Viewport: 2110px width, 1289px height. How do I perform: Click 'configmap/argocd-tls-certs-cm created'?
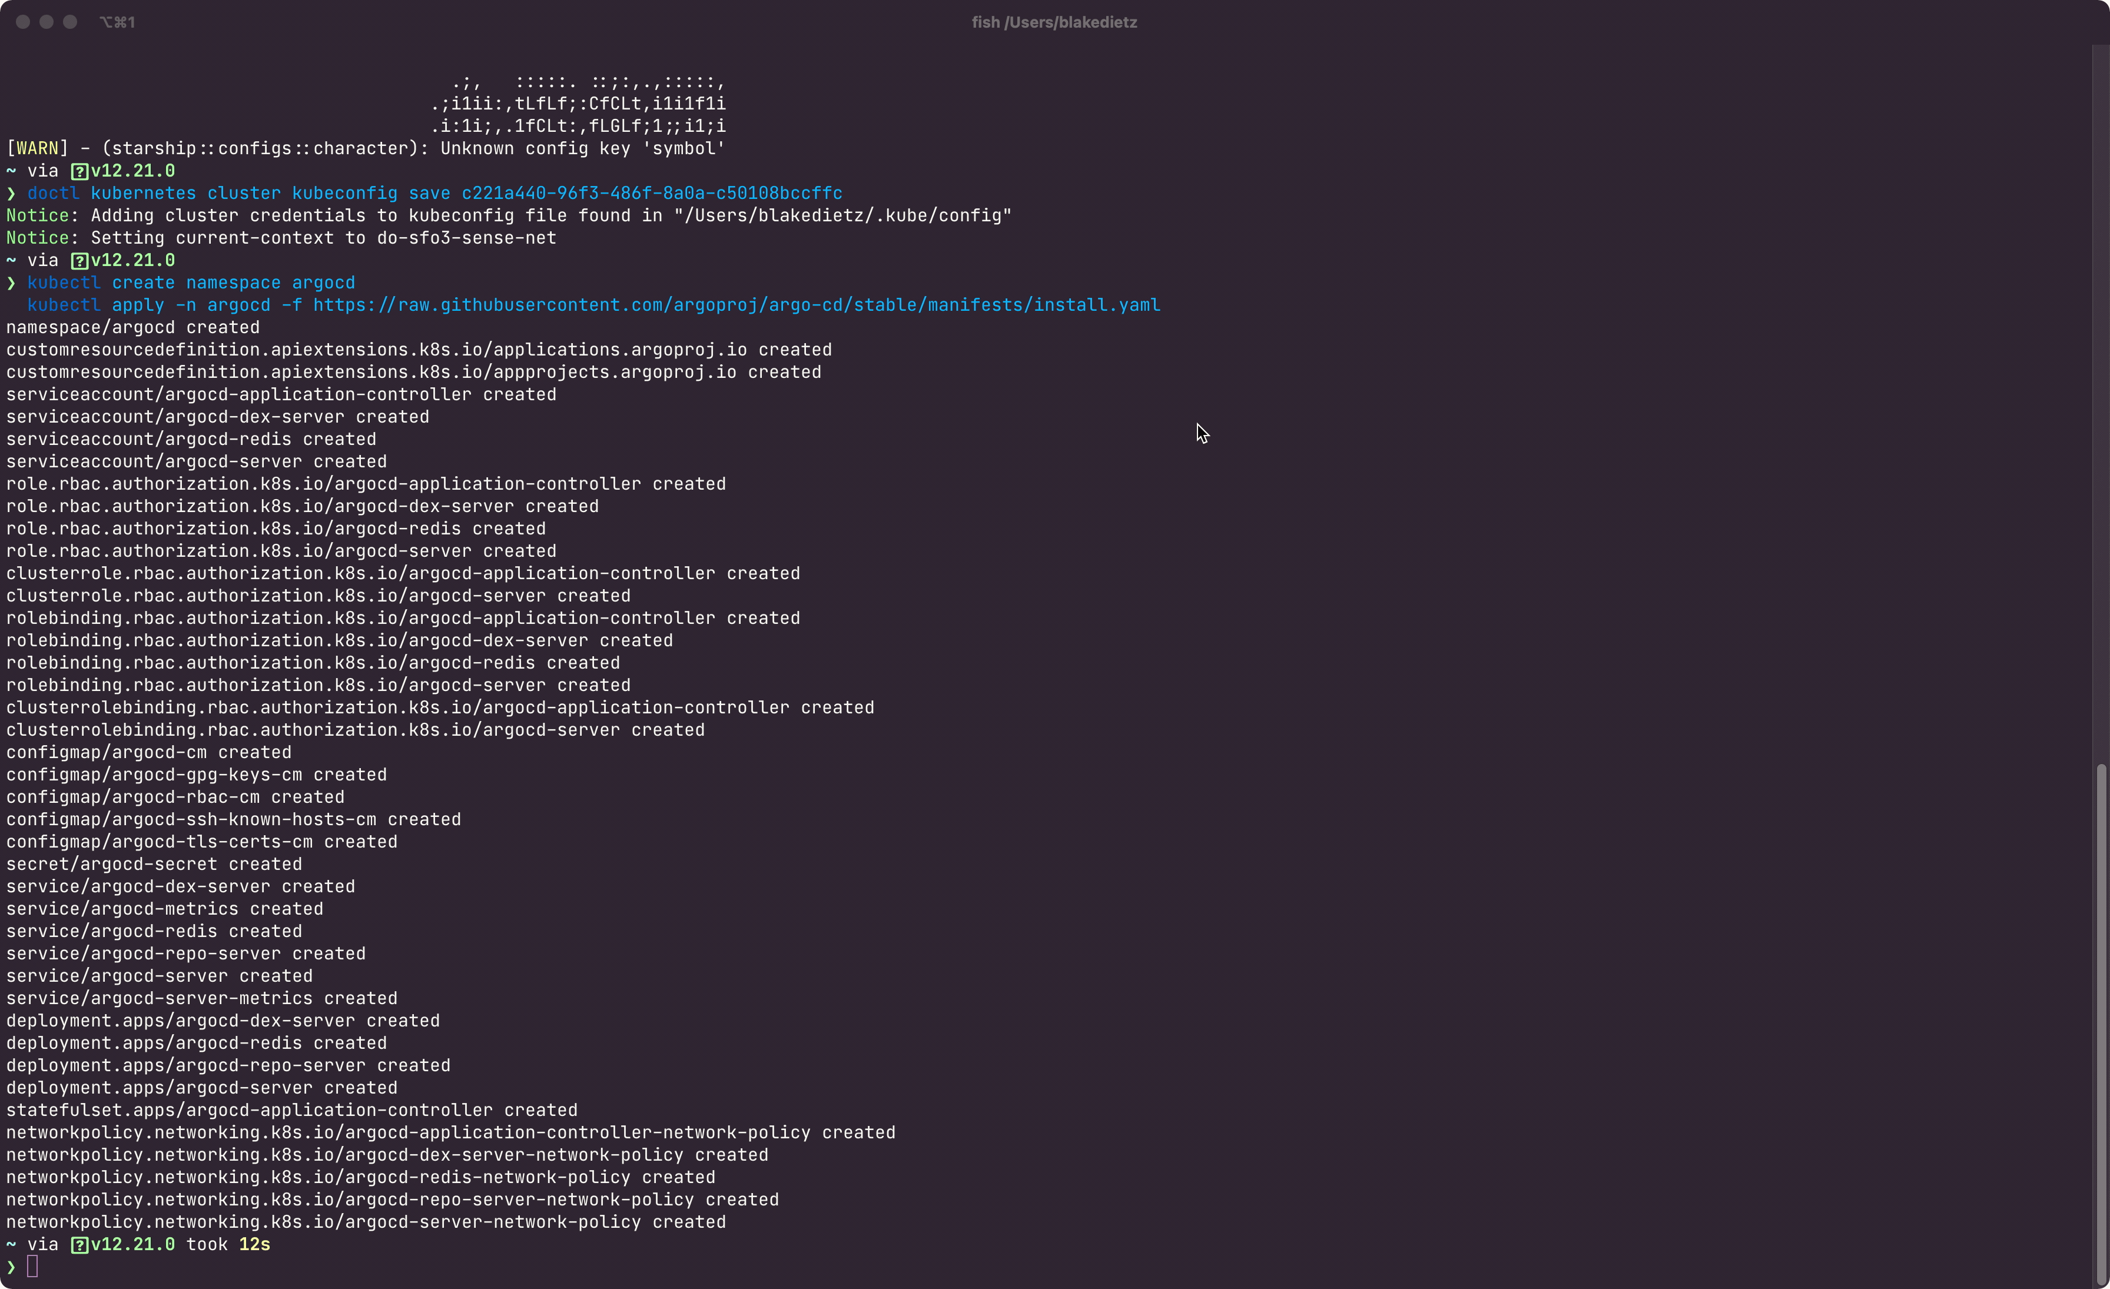tap(202, 842)
